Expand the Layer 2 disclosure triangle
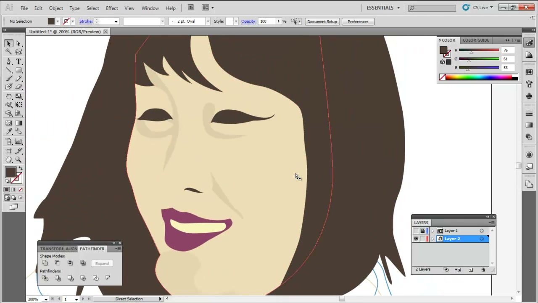 pos(433,239)
